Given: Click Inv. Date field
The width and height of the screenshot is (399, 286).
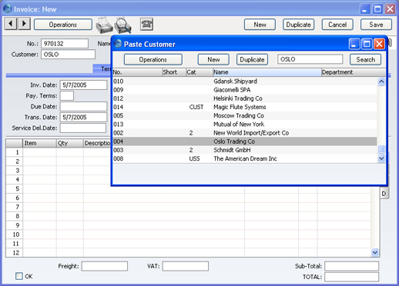Looking at the screenshot, I should pos(83,85).
